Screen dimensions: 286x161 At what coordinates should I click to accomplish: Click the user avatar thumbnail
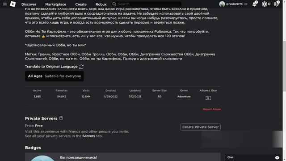point(222,4)
